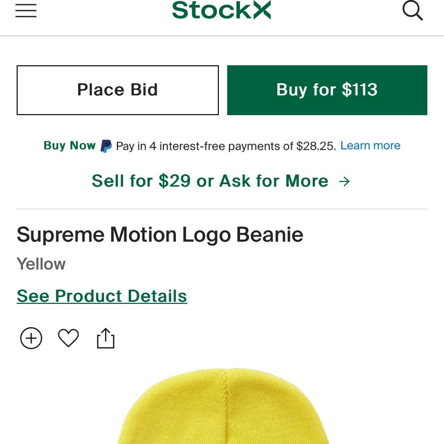Click the Buy Now PayPal label

coord(69,145)
